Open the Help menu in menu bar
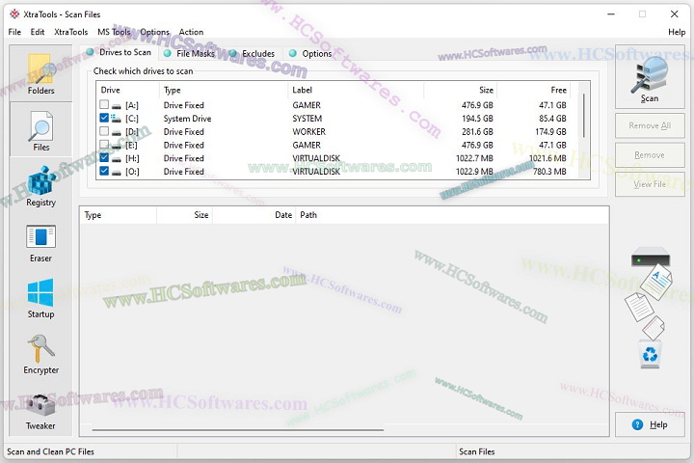 [x=677, y=32]
